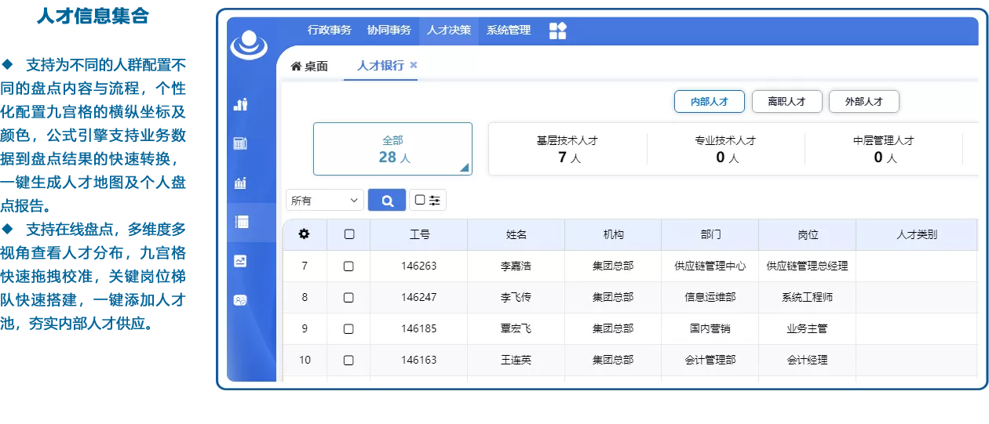Open the sidebar trend-line chart icon
Screen dimensions: 989x424
coord(241,261)
